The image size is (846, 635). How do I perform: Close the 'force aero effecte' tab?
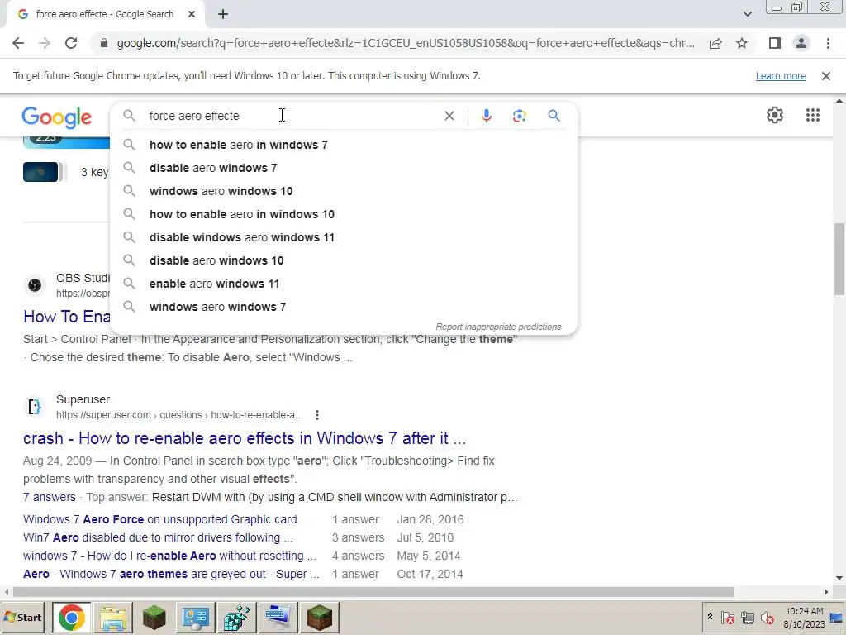[192, 15]
